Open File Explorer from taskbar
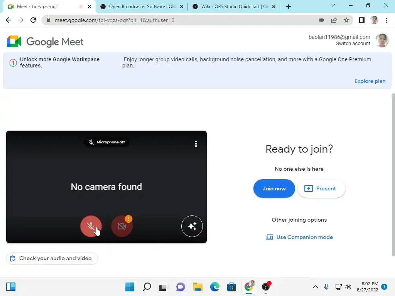Image resolution: width=395 pixels, height=296 pixels. coord(198,287)
